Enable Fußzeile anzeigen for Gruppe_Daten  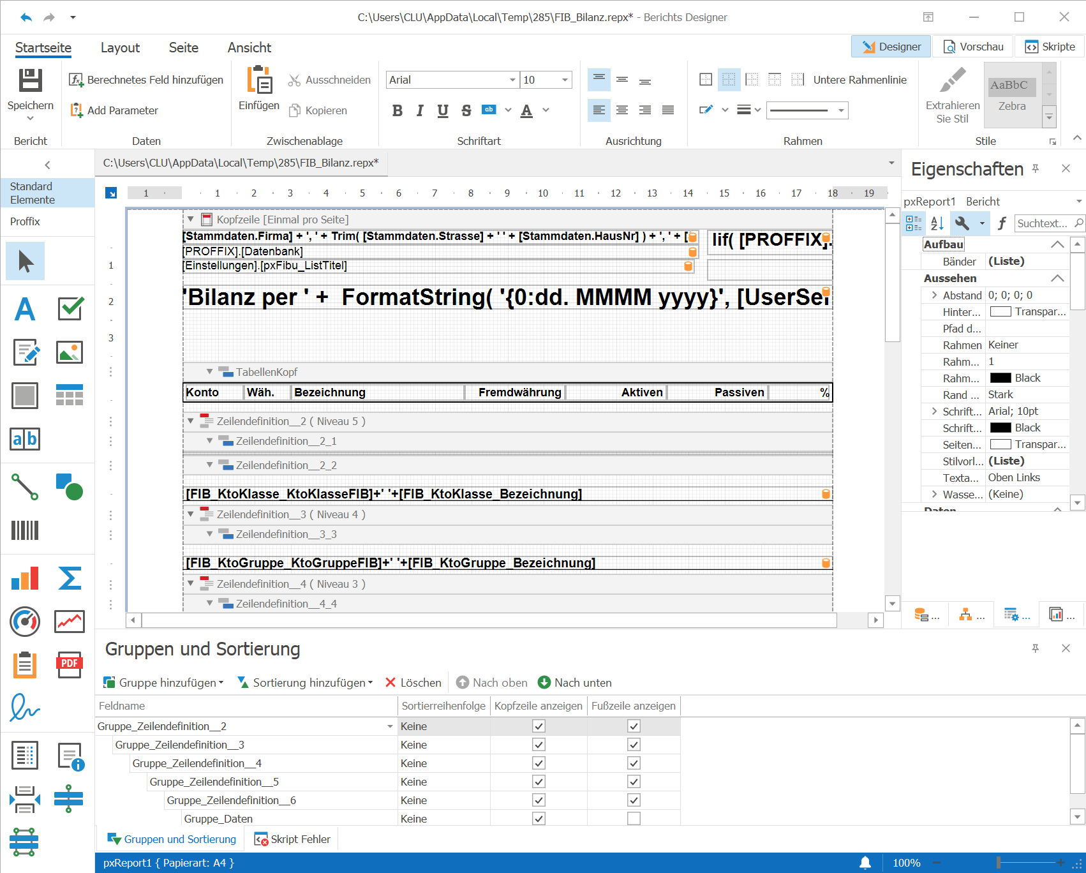634,819
